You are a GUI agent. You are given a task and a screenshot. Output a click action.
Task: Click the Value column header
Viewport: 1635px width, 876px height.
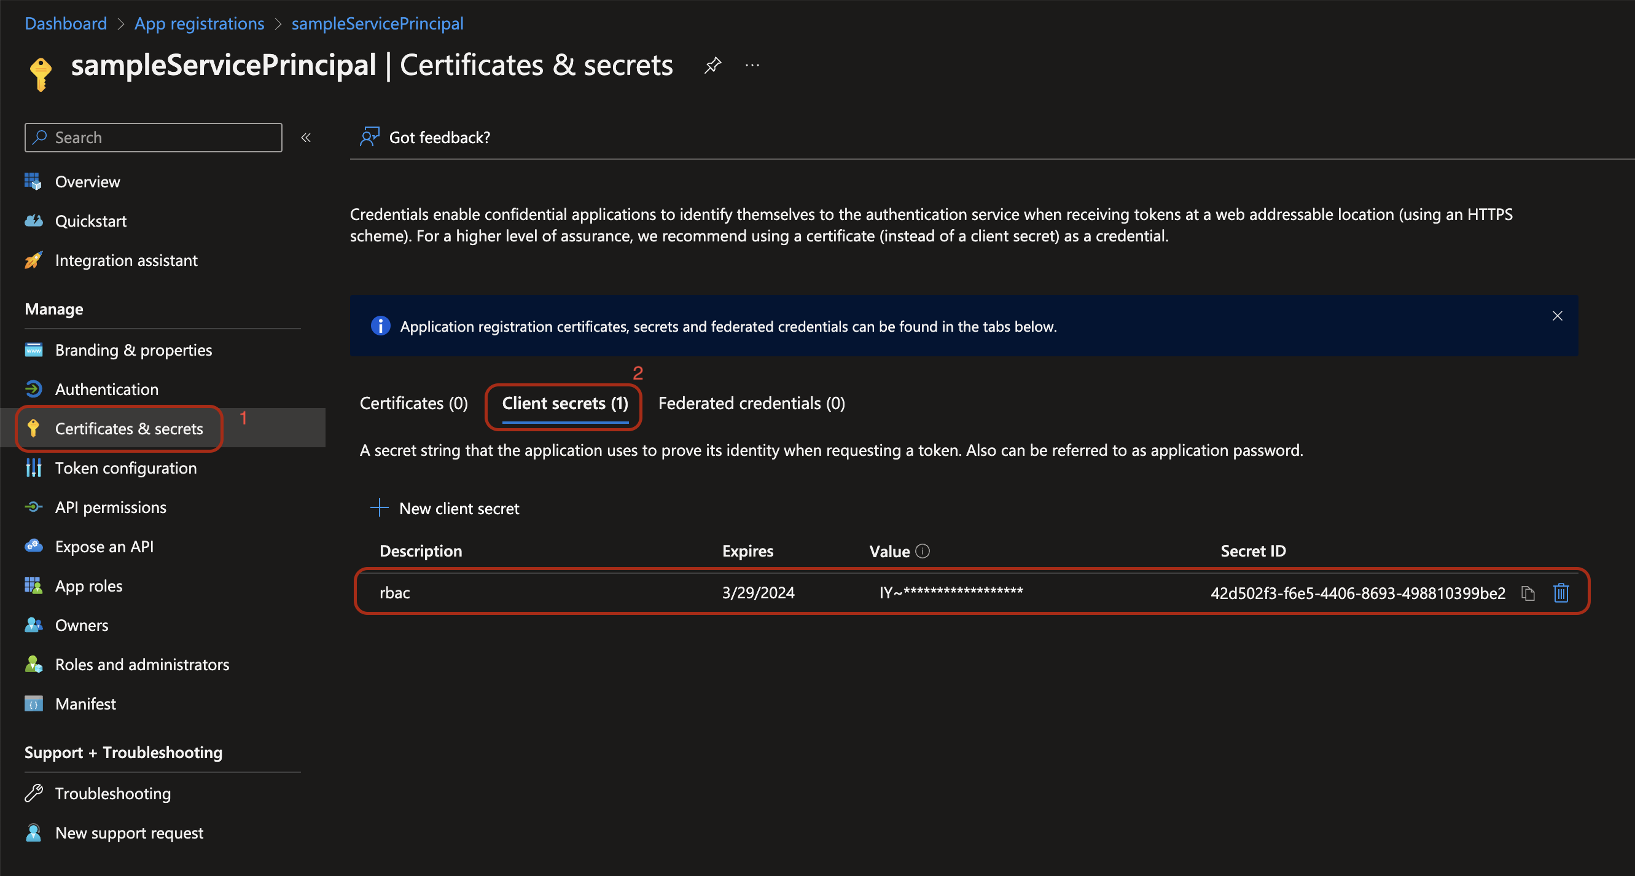890,551
